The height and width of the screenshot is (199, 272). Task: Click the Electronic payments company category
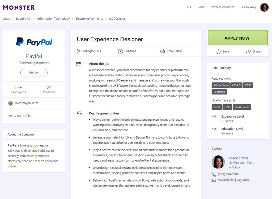point(34,63)
